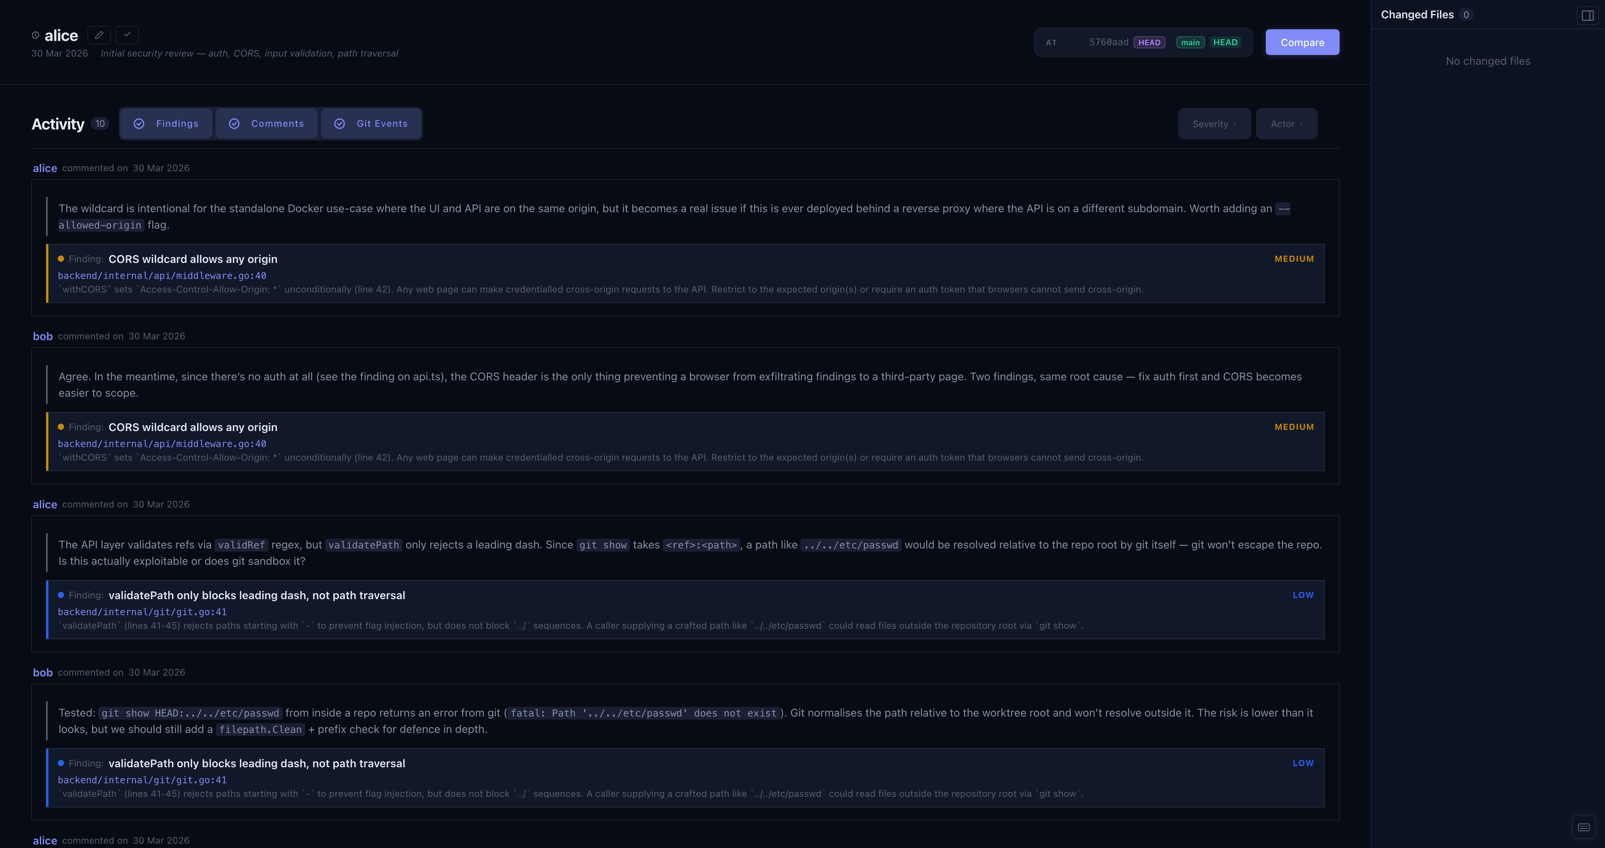Toggle the Comments activity filter

tap(267, 123)
